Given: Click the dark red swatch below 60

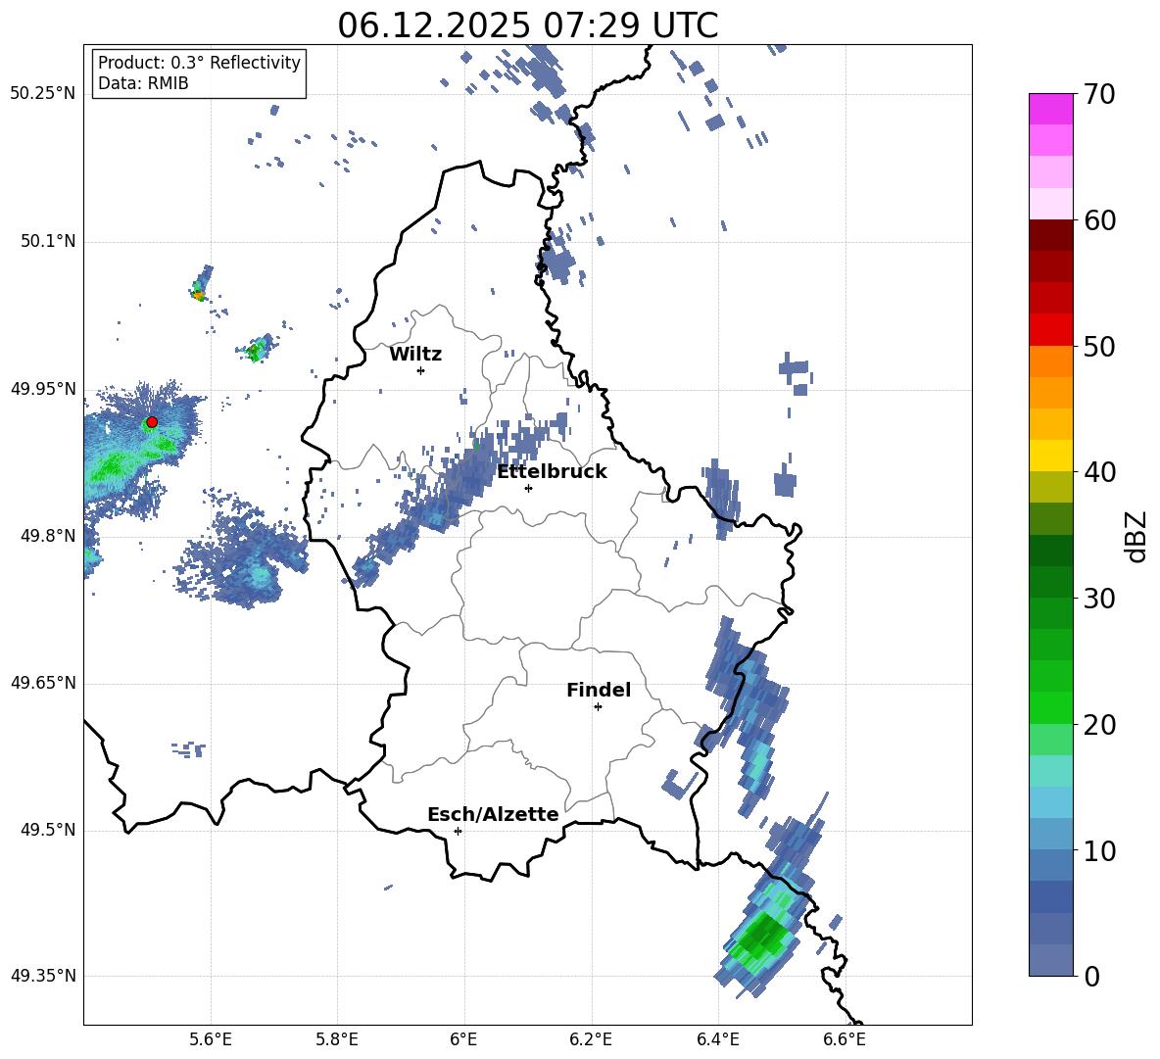Looking at the screenshot, I should coord(1050,235).
